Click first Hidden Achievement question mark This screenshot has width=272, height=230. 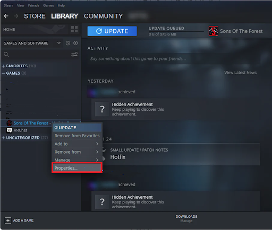(x=102, y=109)
